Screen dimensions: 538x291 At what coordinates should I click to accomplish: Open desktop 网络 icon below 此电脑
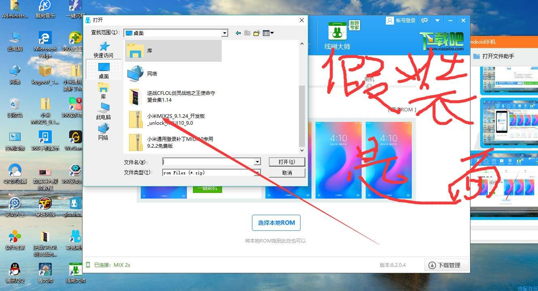pos(15,75)
